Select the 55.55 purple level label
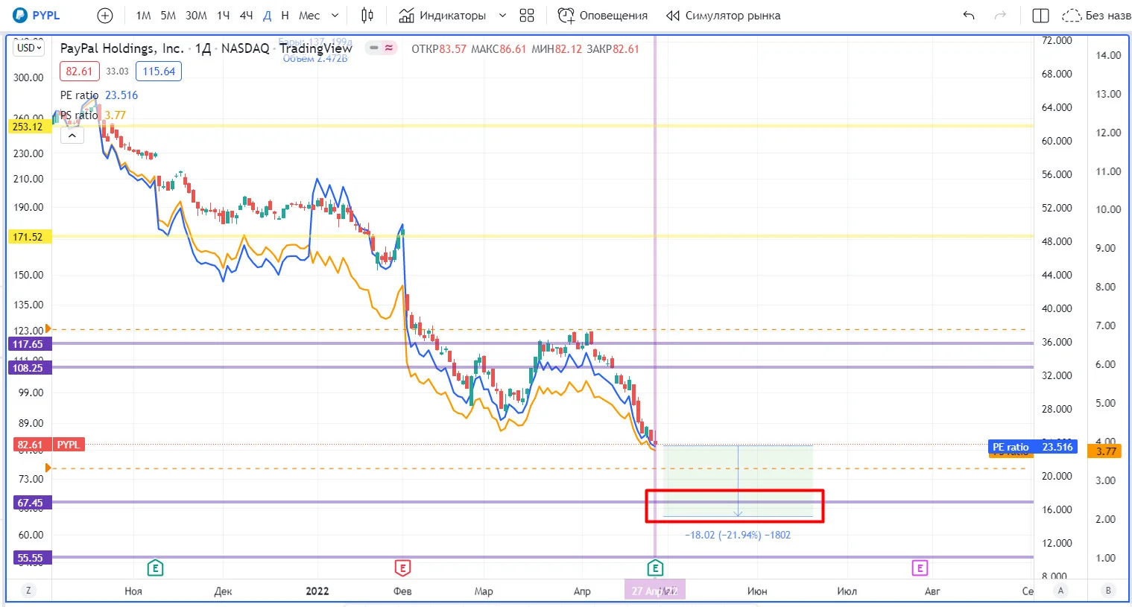Screen dimensions: 1132x607 31,558
